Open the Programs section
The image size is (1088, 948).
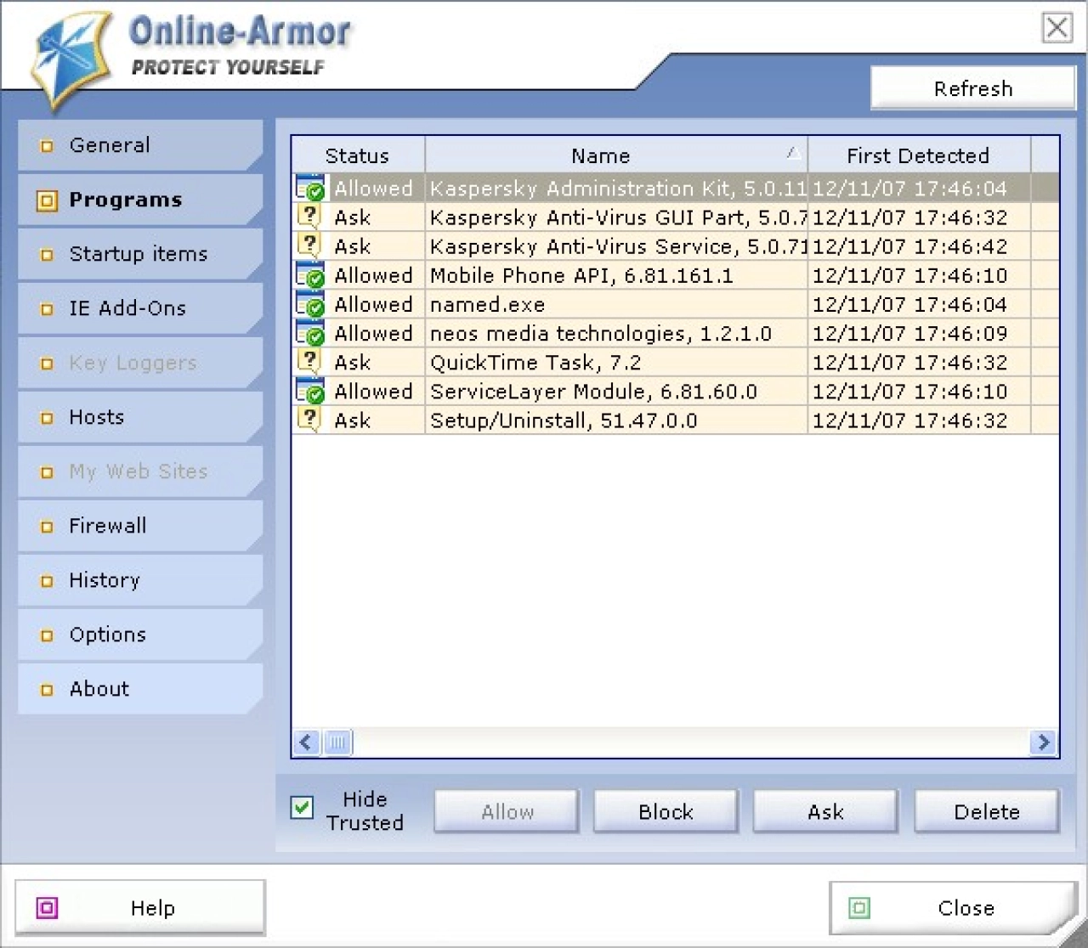pos(140,200)
